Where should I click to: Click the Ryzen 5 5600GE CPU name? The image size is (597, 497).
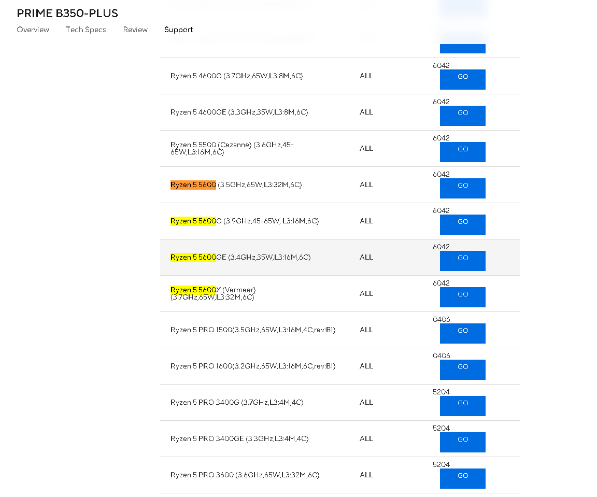coord(240,257)
